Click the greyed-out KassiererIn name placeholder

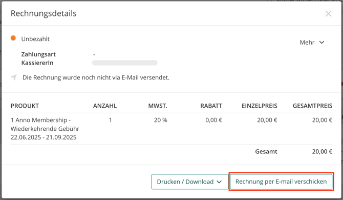click(125, 63)
